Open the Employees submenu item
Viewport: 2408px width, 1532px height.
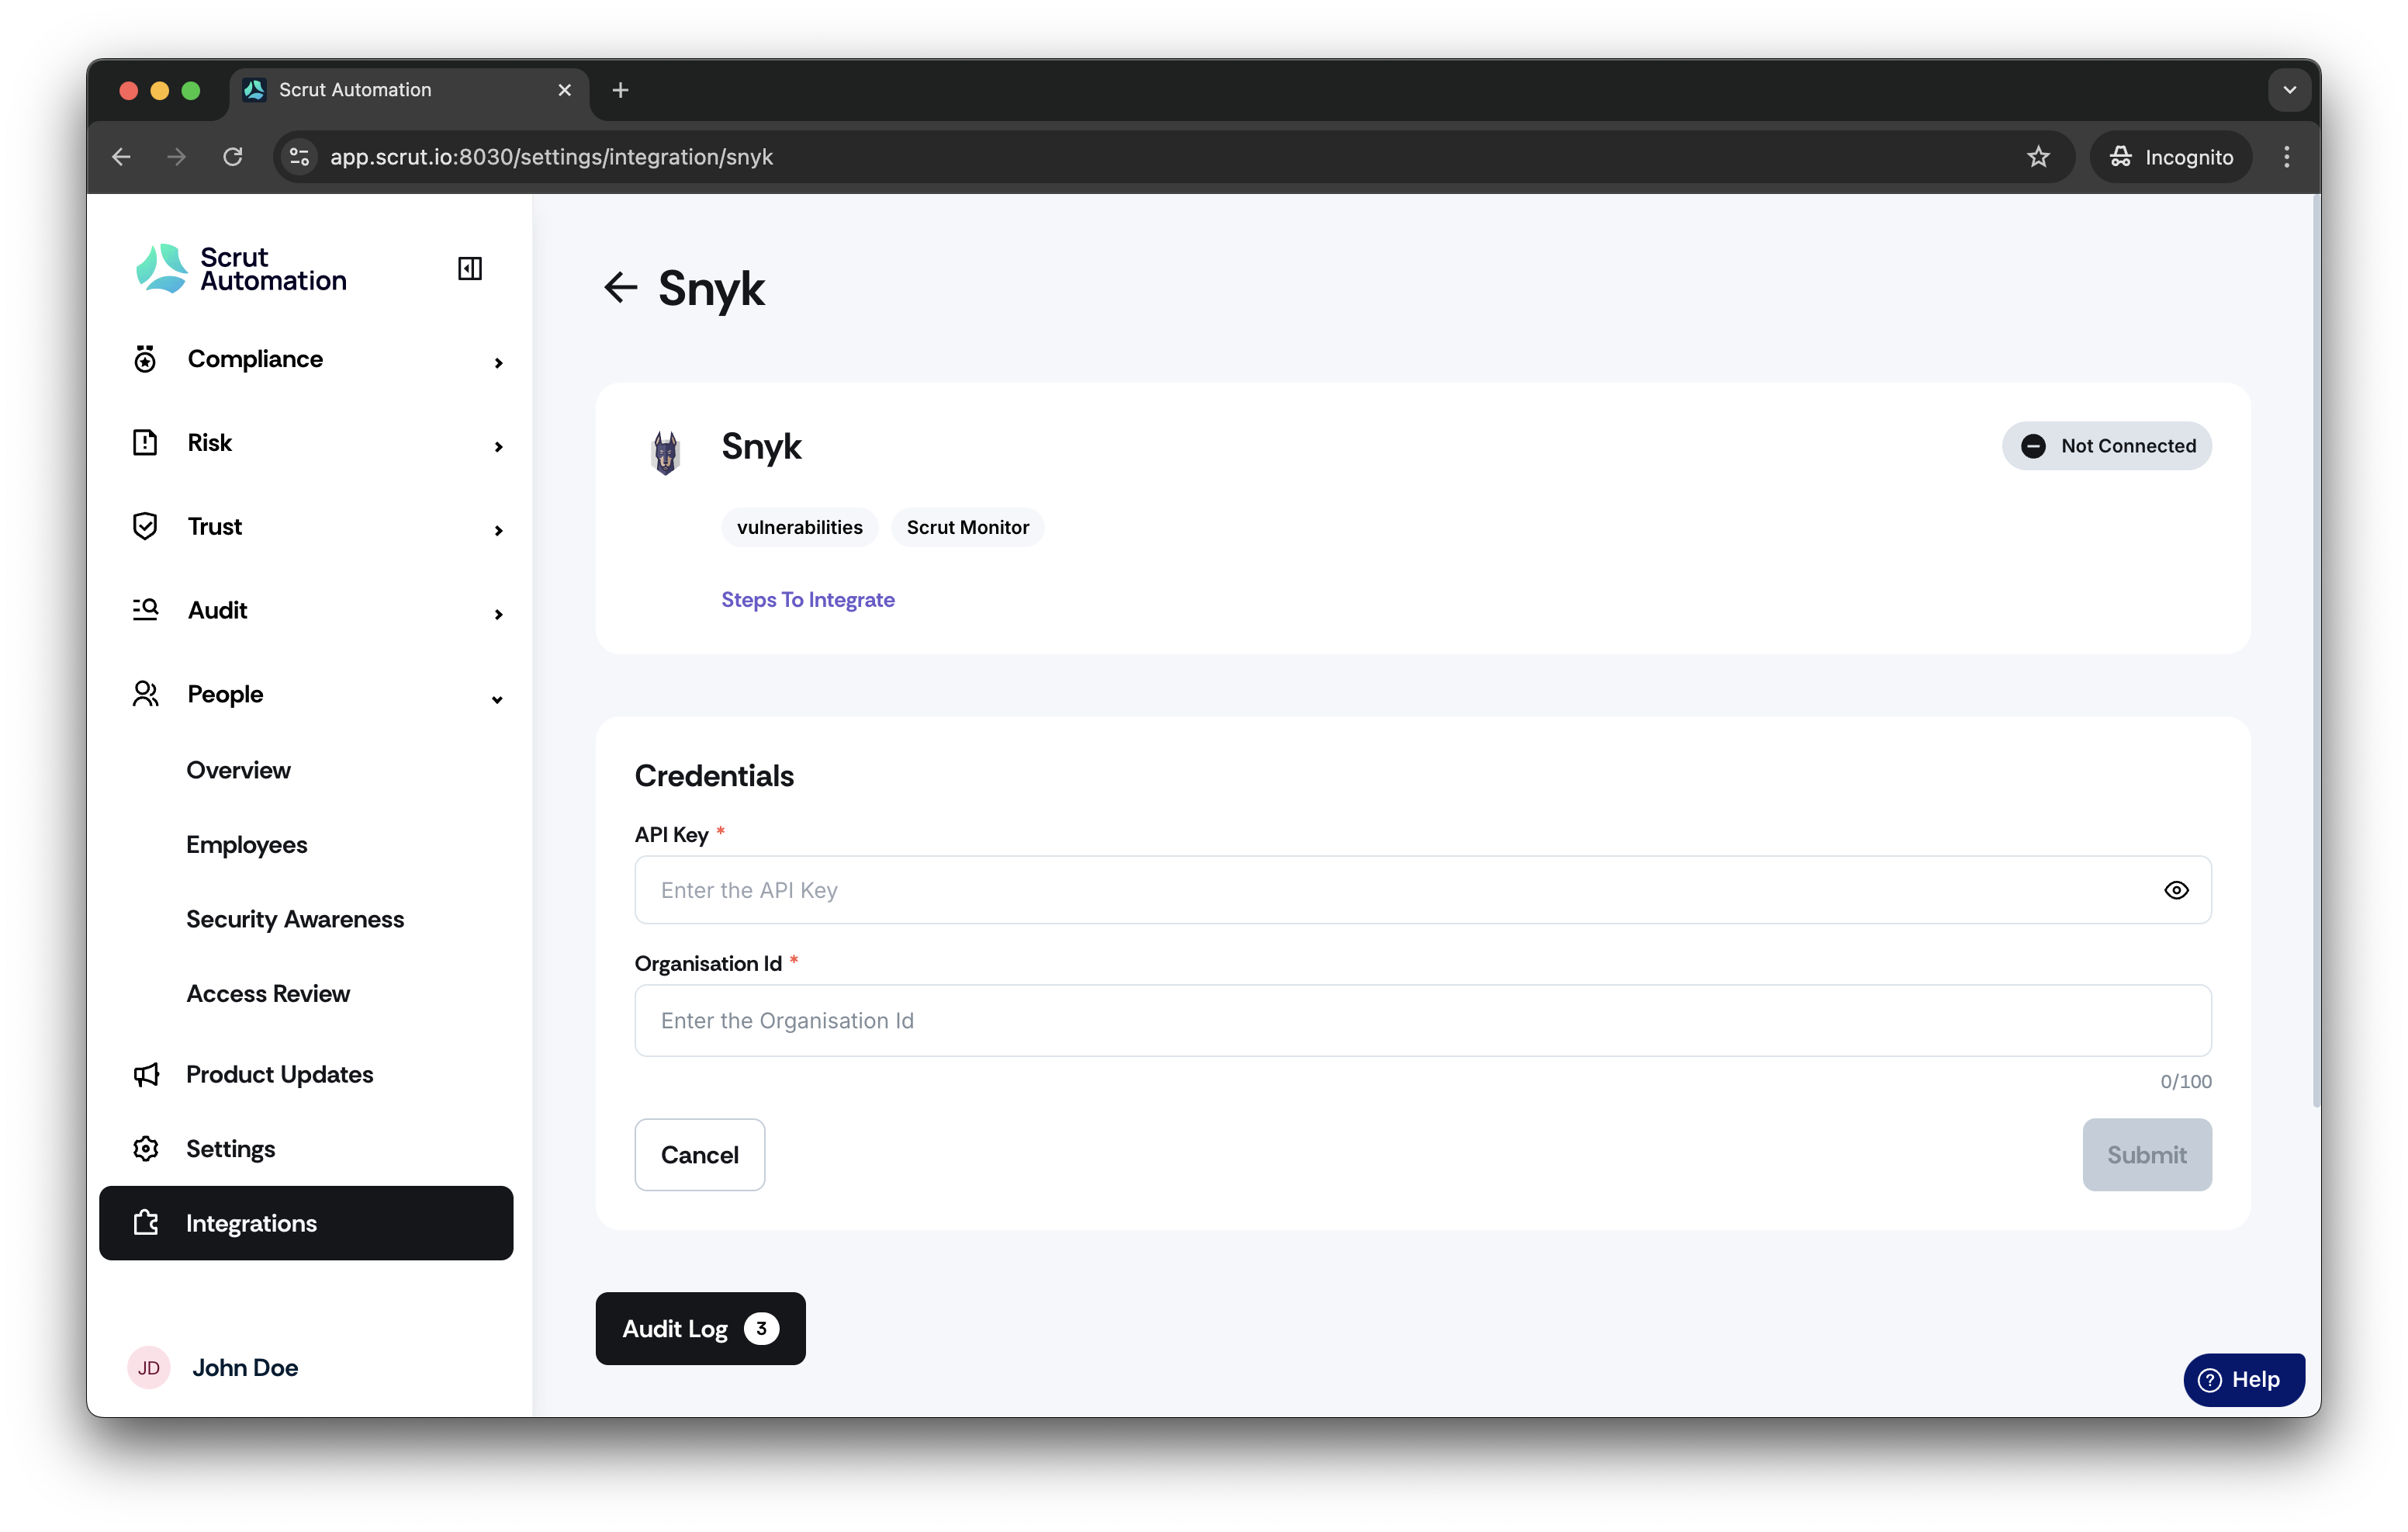(x=246, y=844)
